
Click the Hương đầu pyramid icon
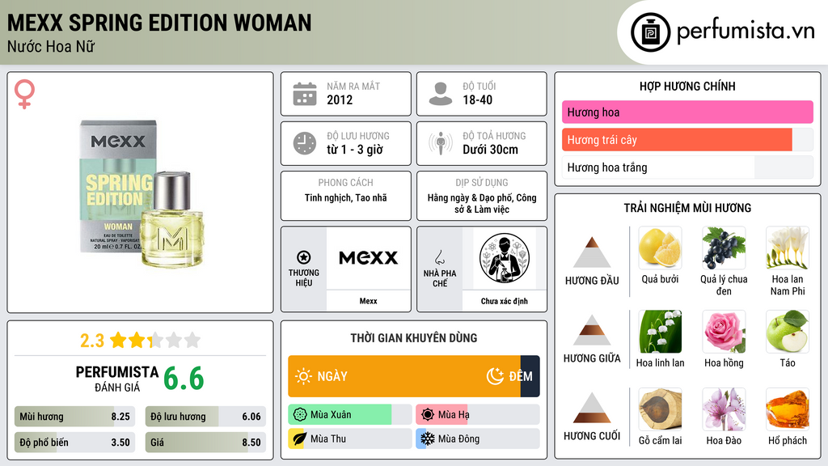(x=592, y=252)
